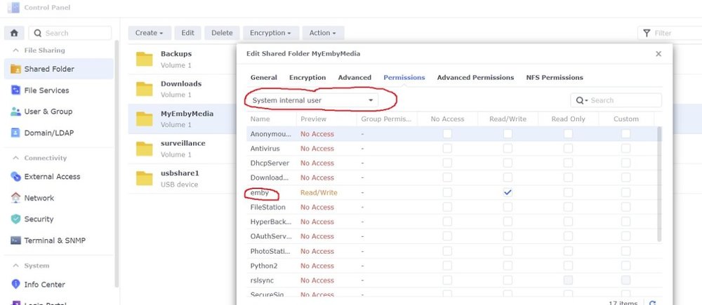The height and width of the screenshot is (305, 702).
Task: Click the Delete button in toolbar
Action: (x=222, y=33)
